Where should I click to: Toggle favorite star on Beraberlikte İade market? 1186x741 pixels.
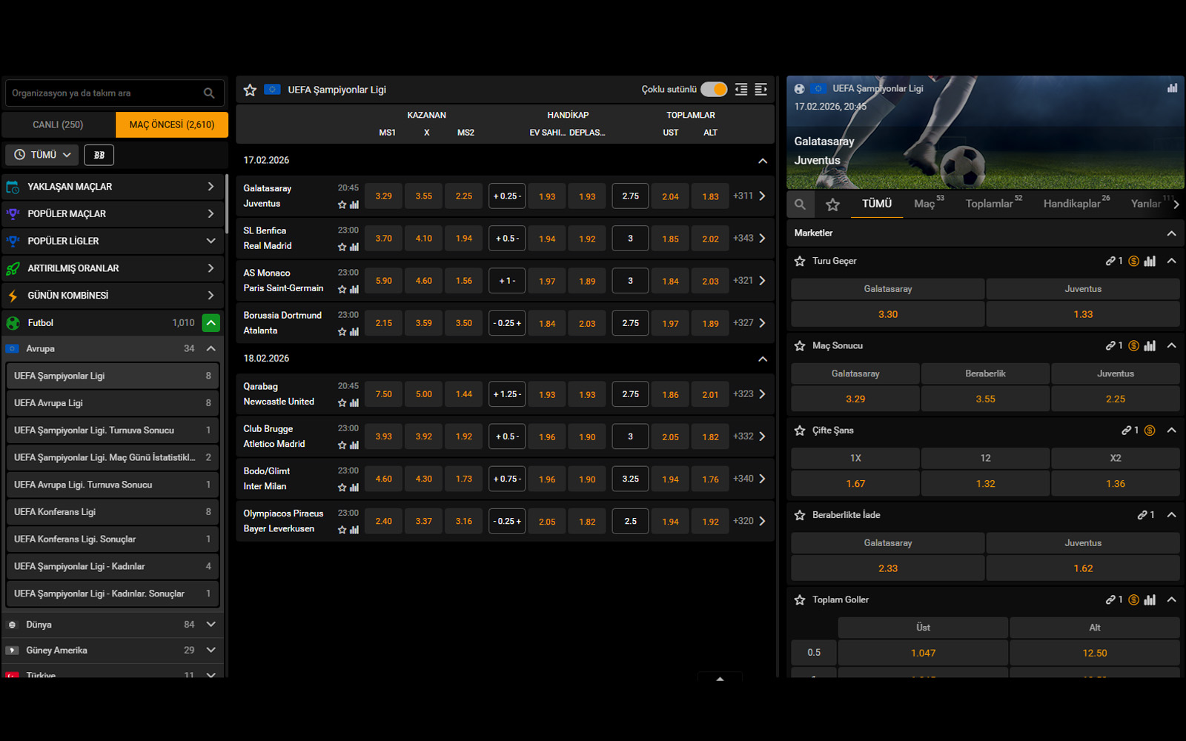tap(800, 515)
